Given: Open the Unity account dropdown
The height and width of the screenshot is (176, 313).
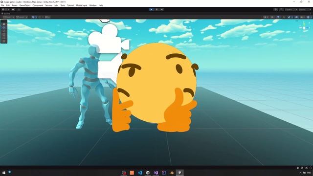Looking at the screenshot, I should (5, 9).
